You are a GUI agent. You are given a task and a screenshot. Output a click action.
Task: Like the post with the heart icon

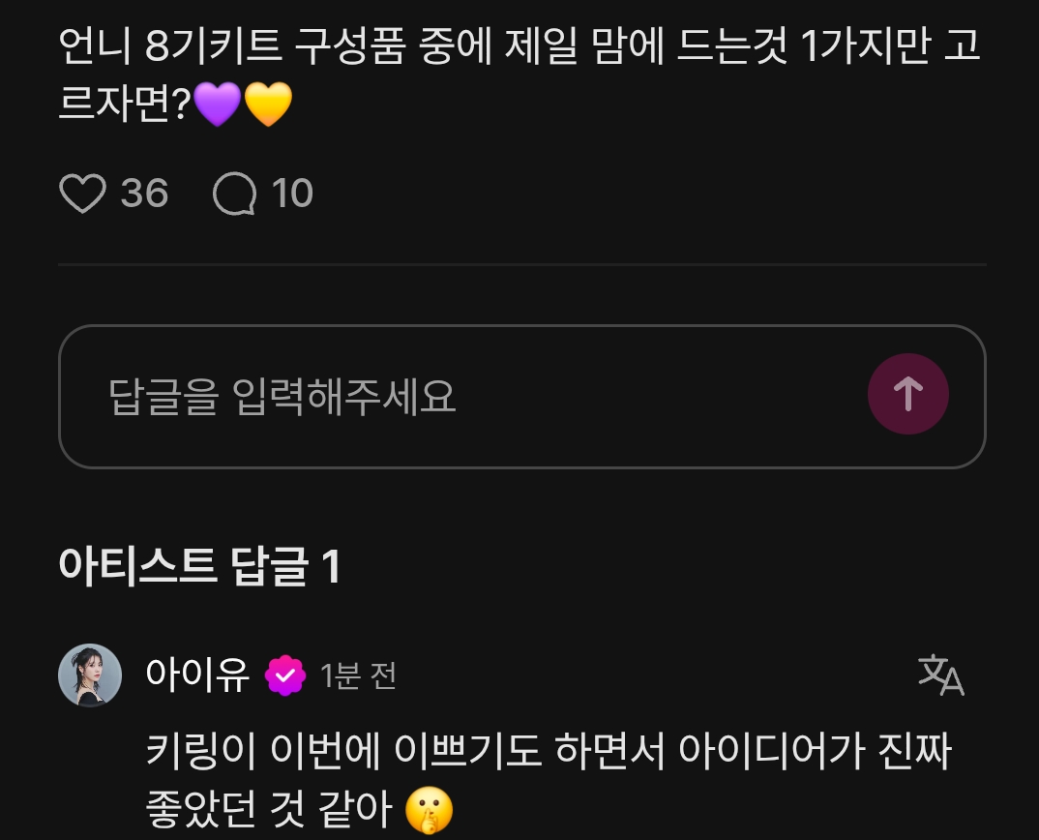83,194
